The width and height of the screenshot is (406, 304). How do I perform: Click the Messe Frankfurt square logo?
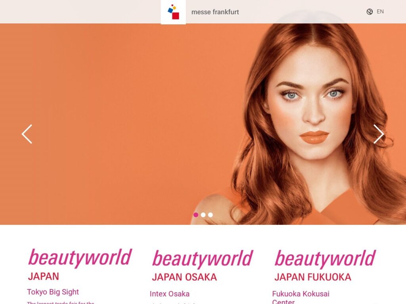(x=173, y=12)
